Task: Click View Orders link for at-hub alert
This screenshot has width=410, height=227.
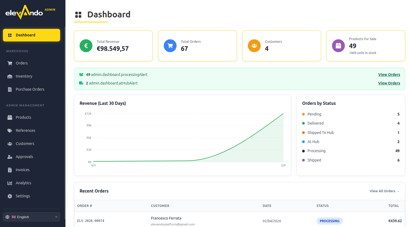Action: tap(389, 83)
